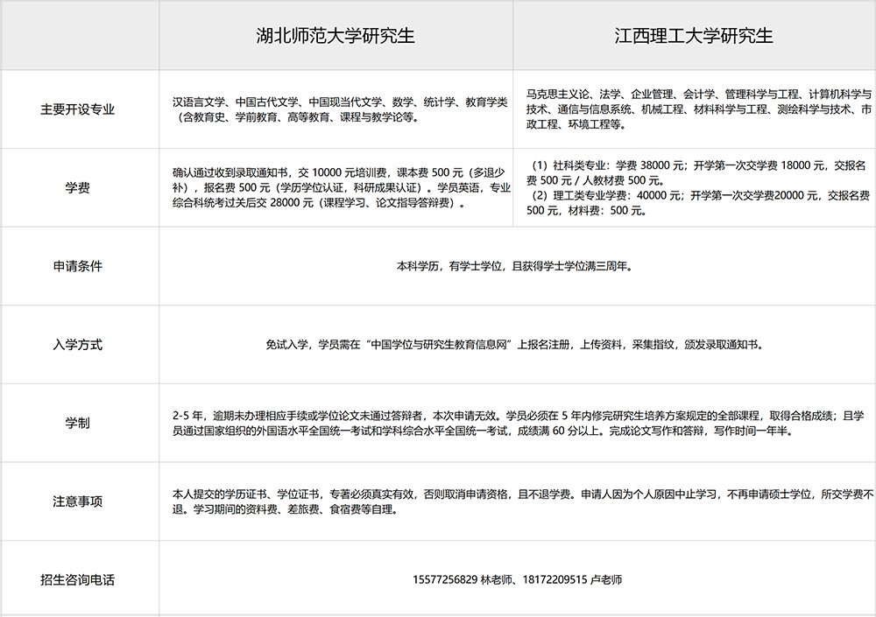Click the tuition cell mentioning 社科类专业 38000 元
Screen dimensions: 876x617
coord(698,187)
